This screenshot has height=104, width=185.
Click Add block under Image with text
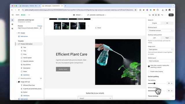26,96
